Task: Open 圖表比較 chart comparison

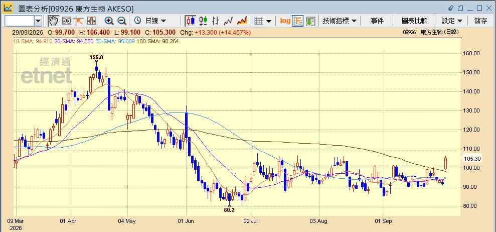Action: [x=415, y=21]
